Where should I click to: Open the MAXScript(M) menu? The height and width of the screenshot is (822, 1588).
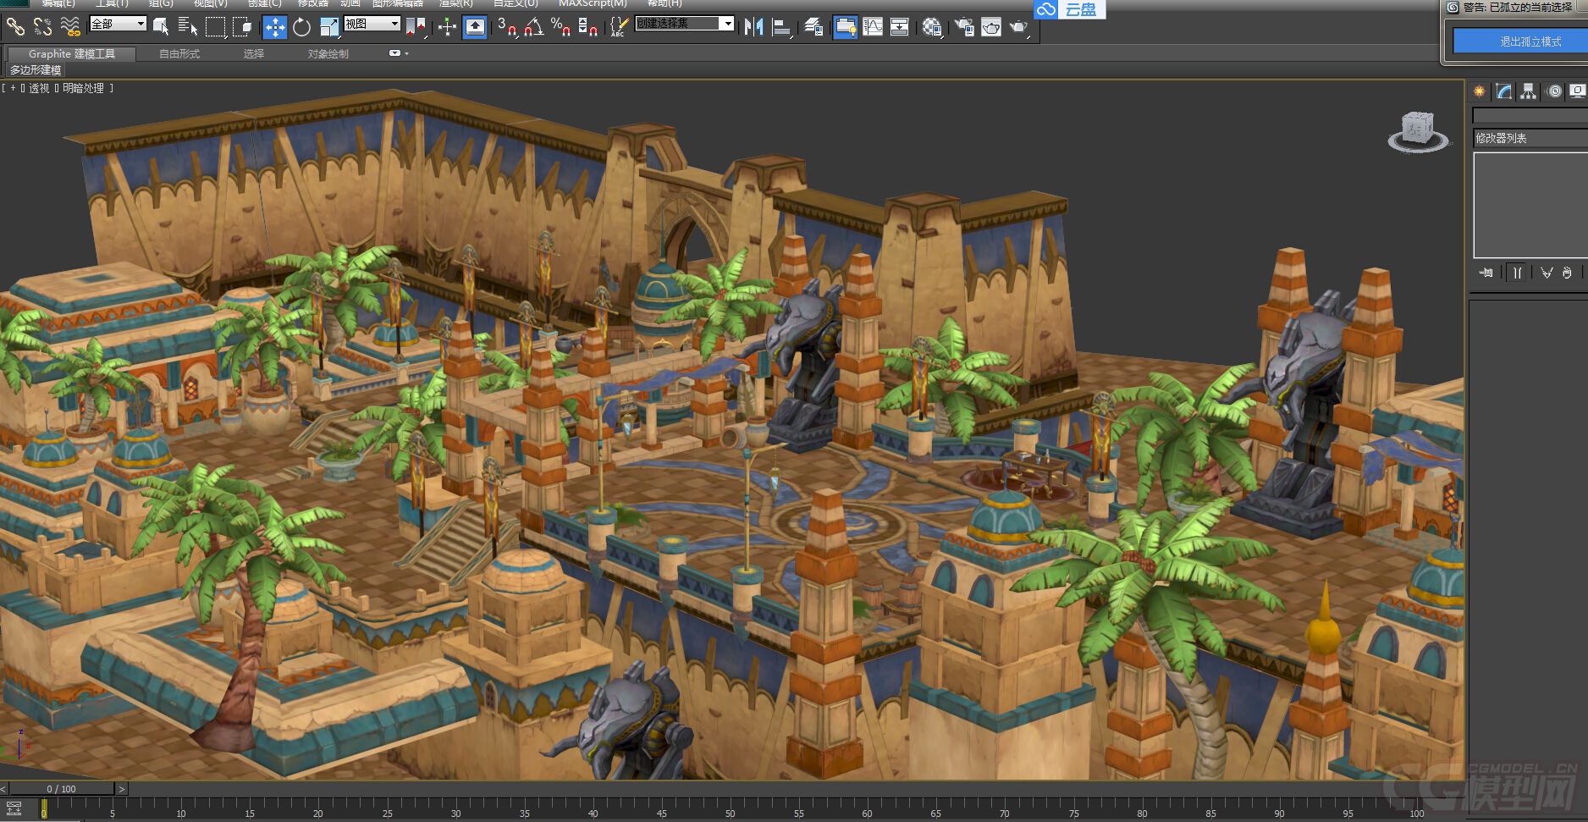593,3
